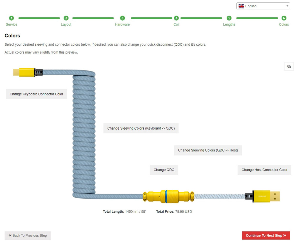
Task: Go to step 2 Layout circle
Action: (66, 18)
